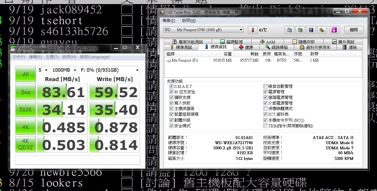Click the 83.61 Seq read result
377x191 pixels.
pos(62,92)
